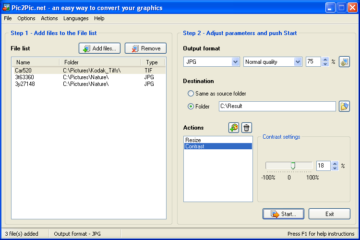This screenshot has height=240, width=360.
Task: Select the Folder destination radio button
Action: coord(191,107)
